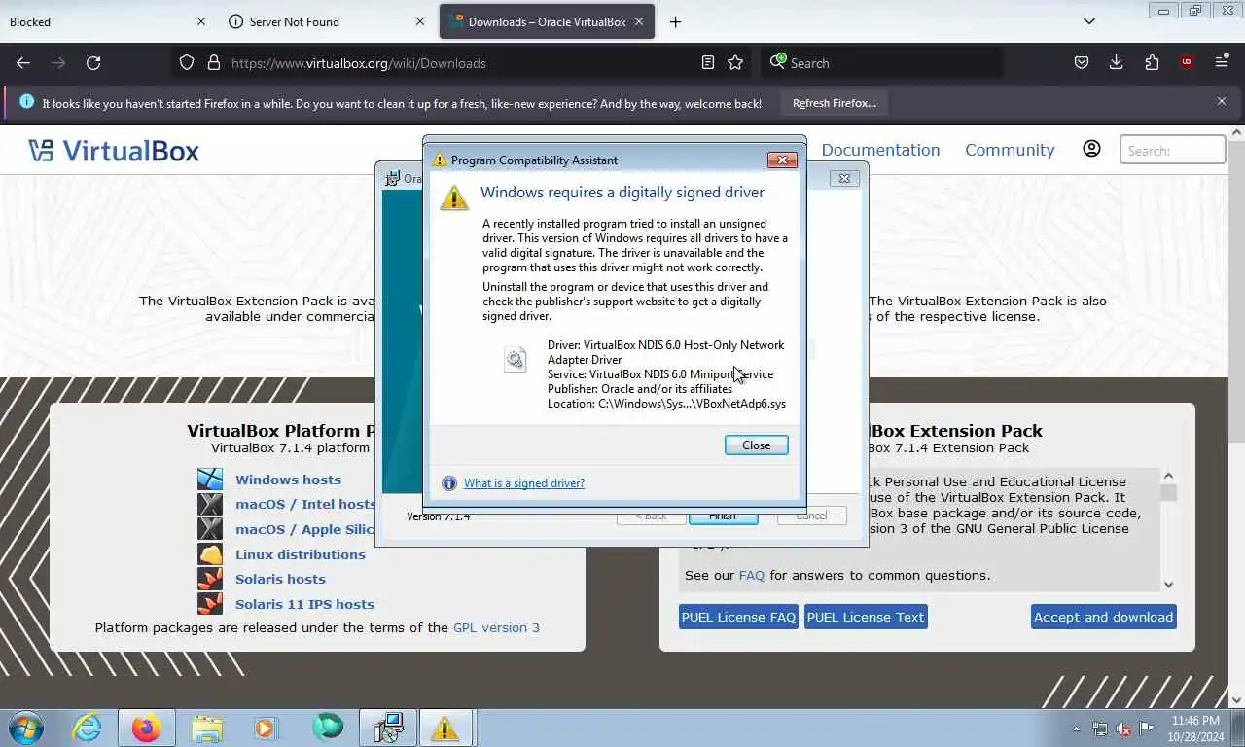Click the Firefox taskbar icon

(x=147, y=728)
